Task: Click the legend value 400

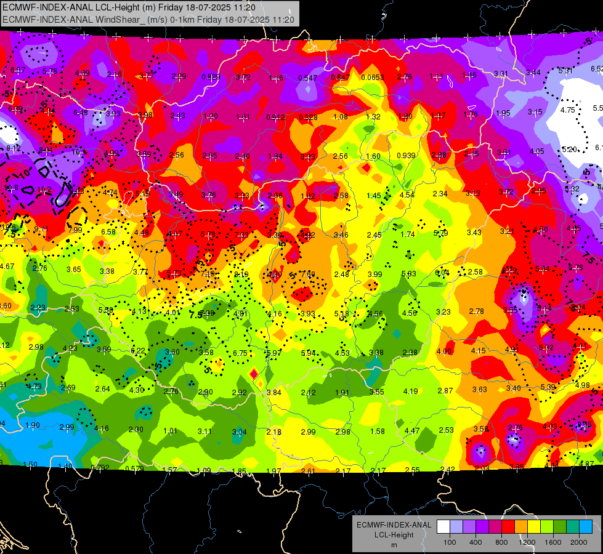Action: (476, 542)
